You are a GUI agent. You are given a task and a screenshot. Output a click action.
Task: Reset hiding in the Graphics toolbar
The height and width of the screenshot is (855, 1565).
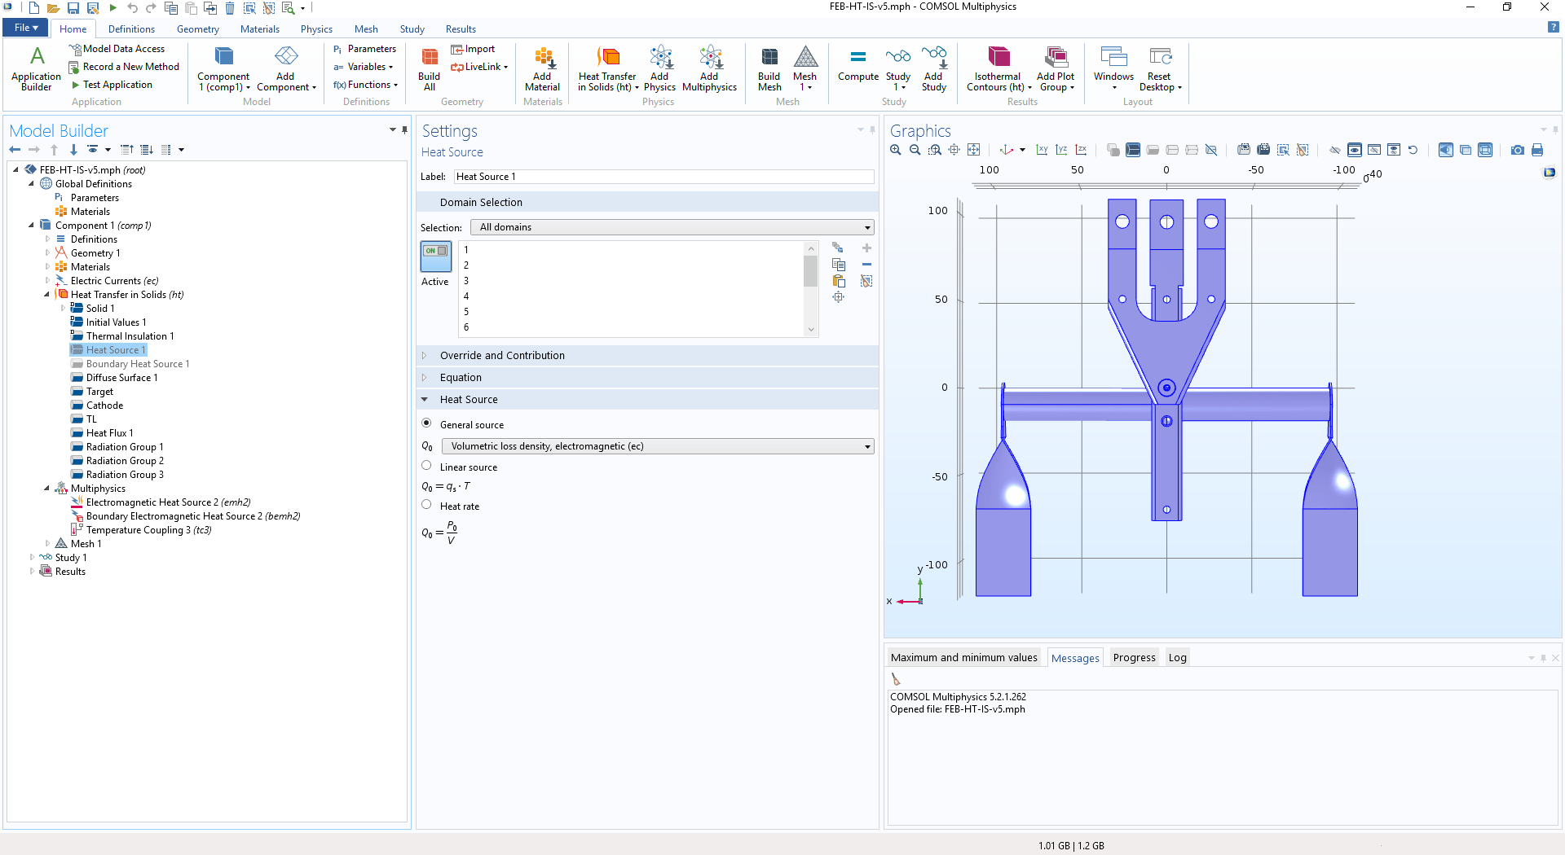click(x=1413, y=150)
